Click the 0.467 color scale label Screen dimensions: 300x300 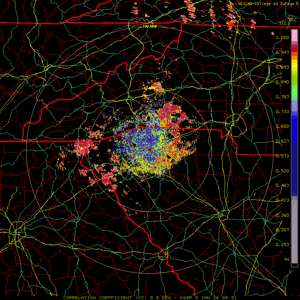282,186
